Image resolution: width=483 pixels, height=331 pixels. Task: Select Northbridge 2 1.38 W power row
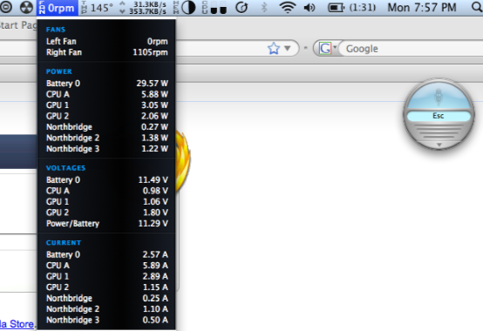click(x=106, y=138)
